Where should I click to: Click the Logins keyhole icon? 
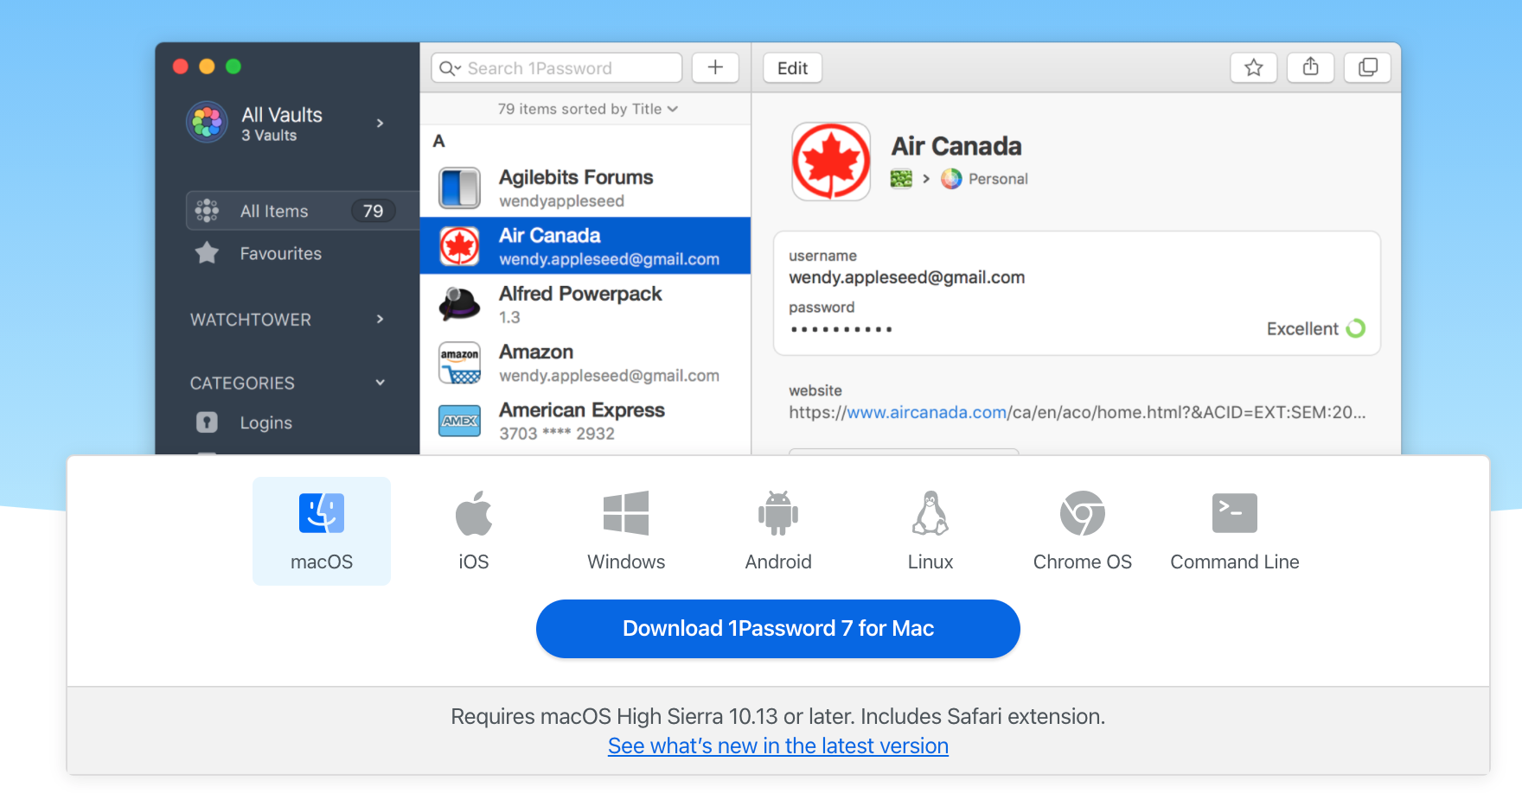[x=207, y=422]
